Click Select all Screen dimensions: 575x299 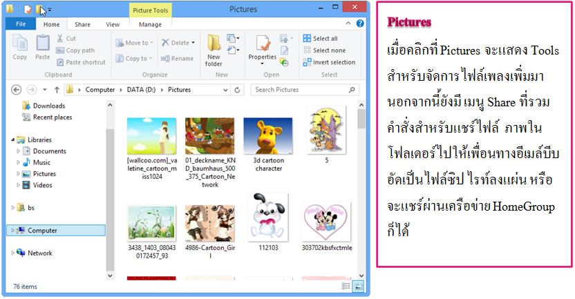point(320,38)
